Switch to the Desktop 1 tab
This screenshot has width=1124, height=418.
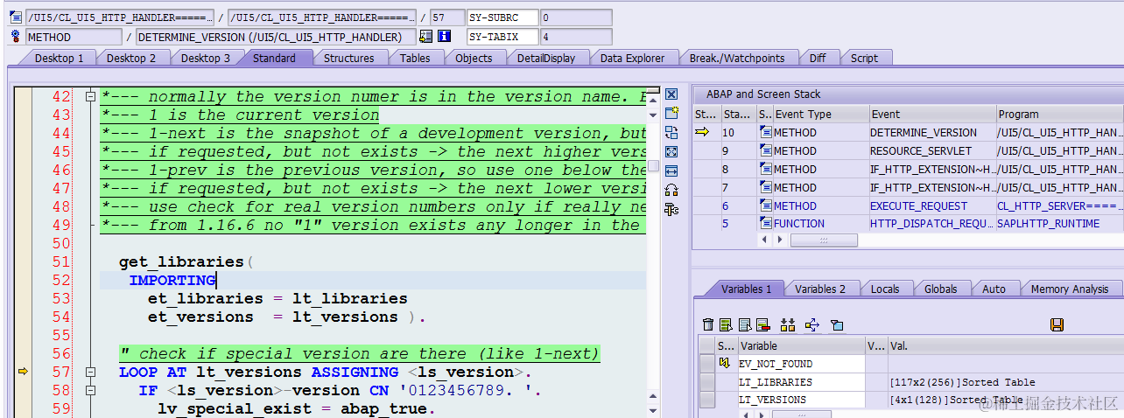click(x=59, y=58)
